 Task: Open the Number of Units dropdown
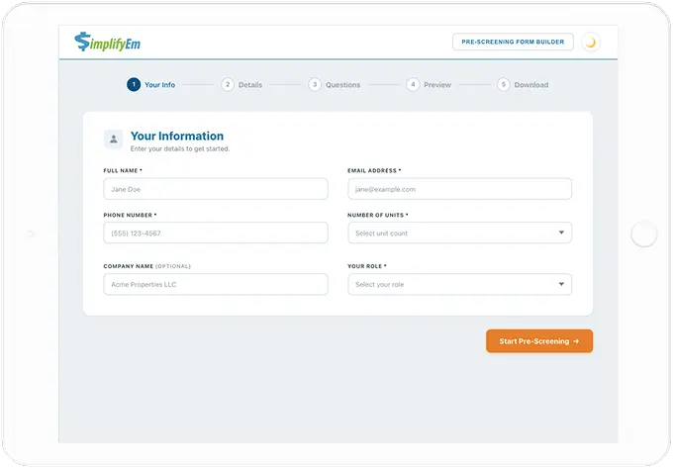point(459,233)
